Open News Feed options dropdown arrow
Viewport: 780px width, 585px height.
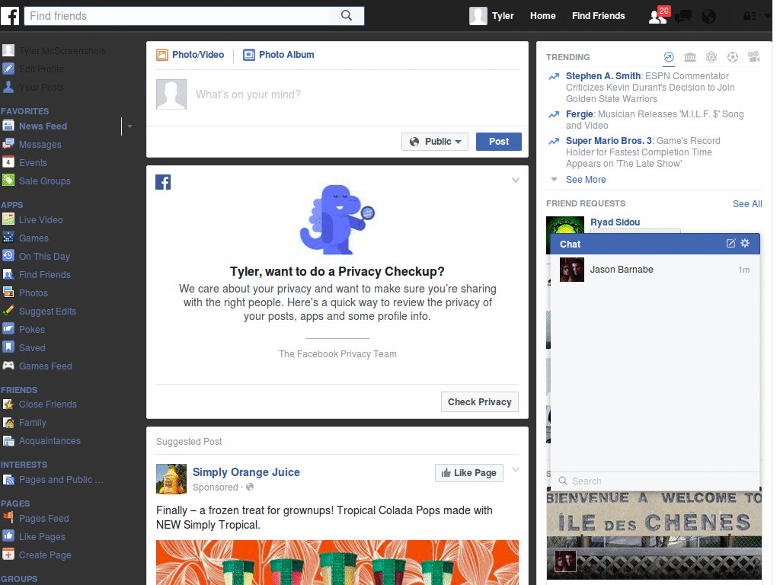pos(129,126)
